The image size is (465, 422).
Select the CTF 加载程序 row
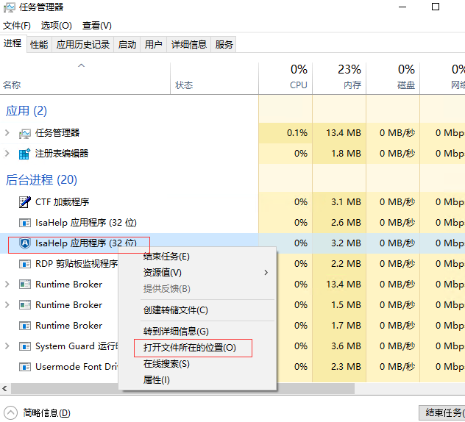pos(232,202)
